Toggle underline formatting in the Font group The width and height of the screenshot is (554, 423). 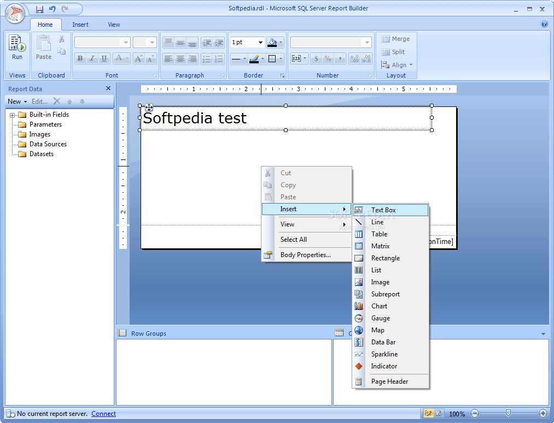click(x=104, y=58)
